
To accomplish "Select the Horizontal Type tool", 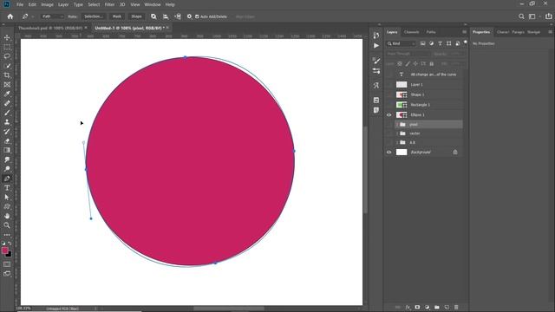I will 7,188.
